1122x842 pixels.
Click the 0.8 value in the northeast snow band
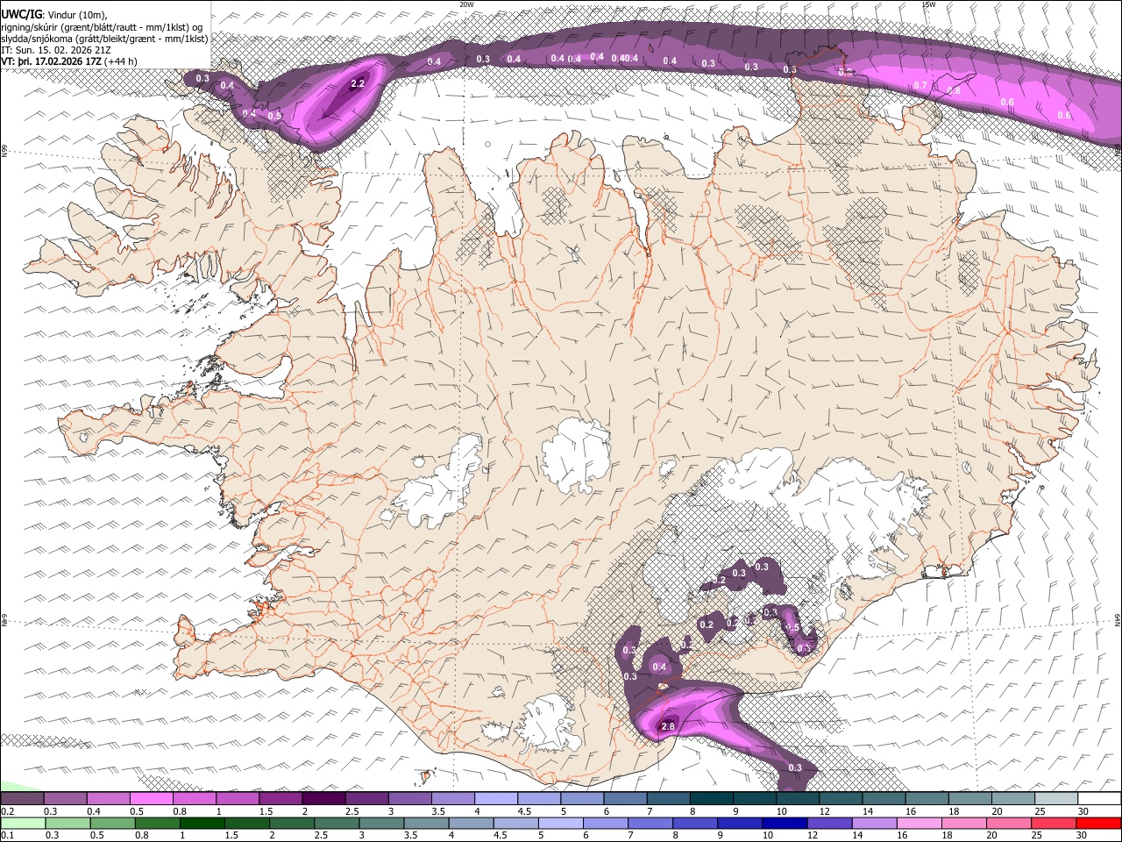[954, 90]
